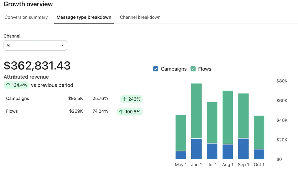Image resolution: width=298 pixels, height=176 pixels.
Task: Click the Campaigns legend label text
Action: click(x=174, y=69)
